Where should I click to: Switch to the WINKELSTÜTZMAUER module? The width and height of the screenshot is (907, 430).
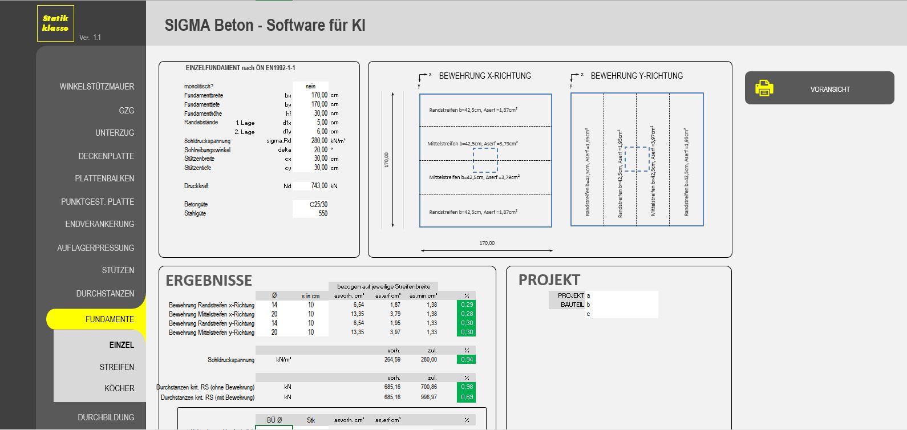tap(97, 87)
